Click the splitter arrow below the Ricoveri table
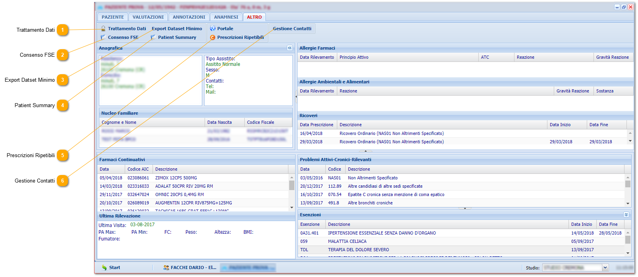Image resolution: width=638 pixels, height=277 pixels. point(365,151)
